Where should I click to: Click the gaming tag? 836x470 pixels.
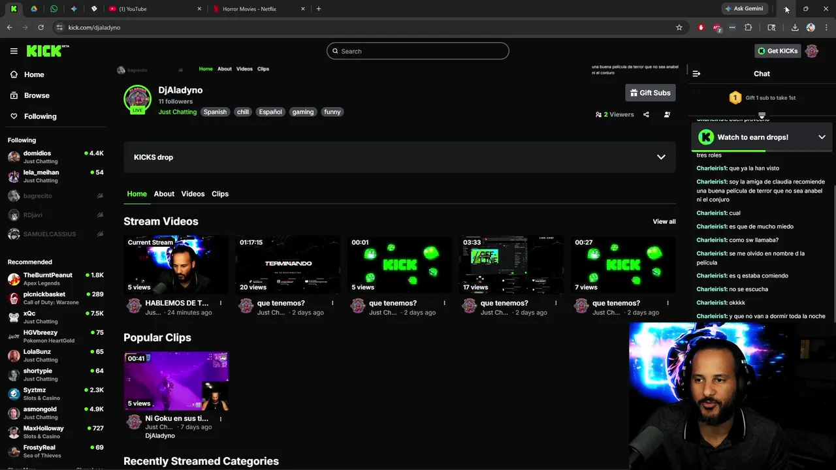point(303,112)
